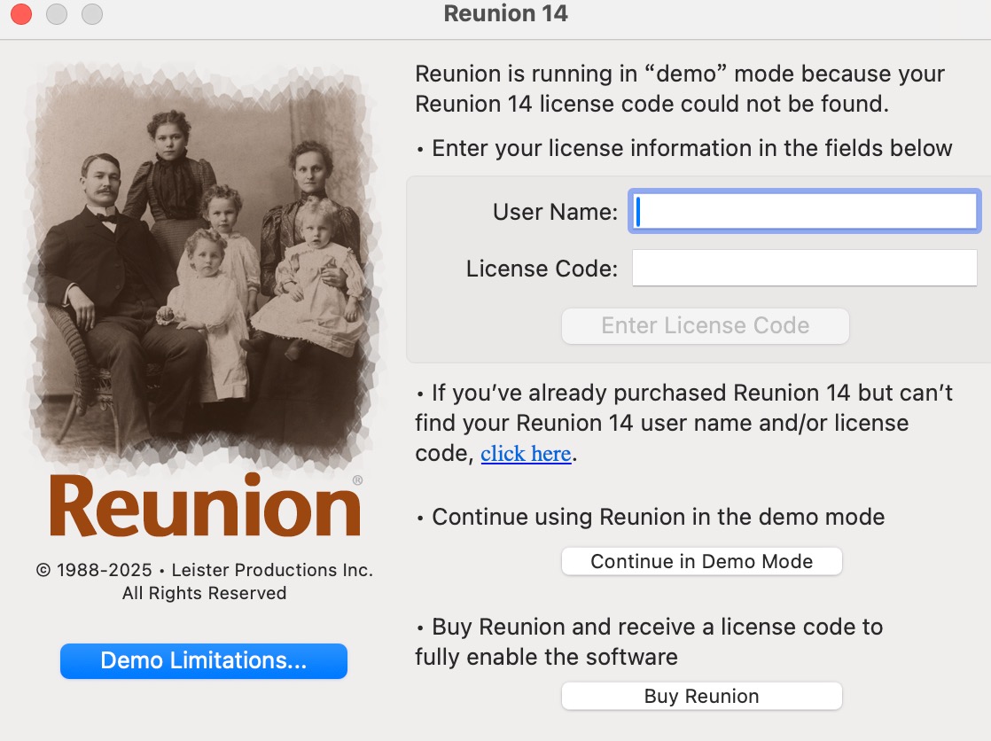
Task: Click the "Enter your license information" instruction
Action: tap(691, 148)
